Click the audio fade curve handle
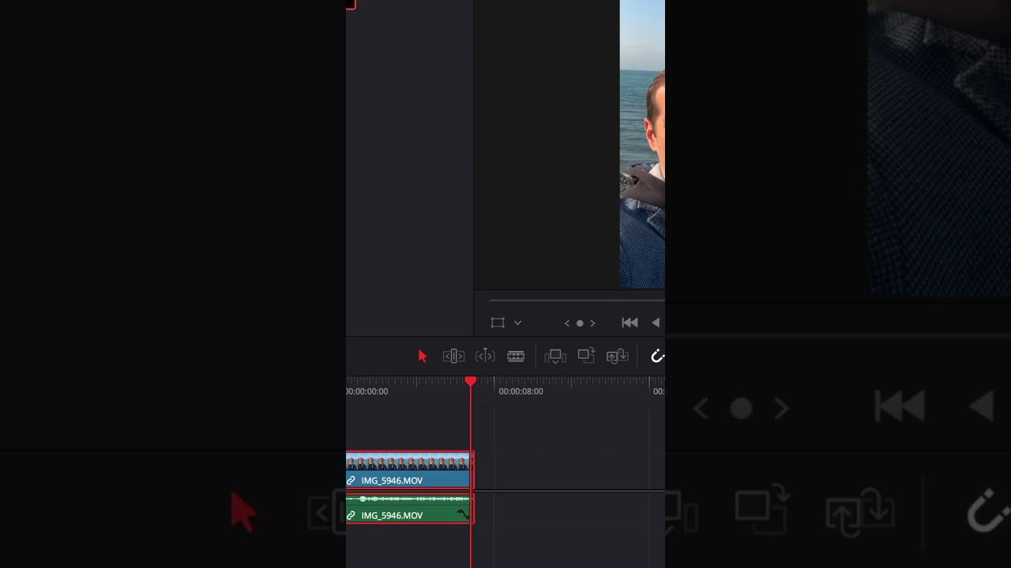The image size is (1011, 568). (464, 514)
